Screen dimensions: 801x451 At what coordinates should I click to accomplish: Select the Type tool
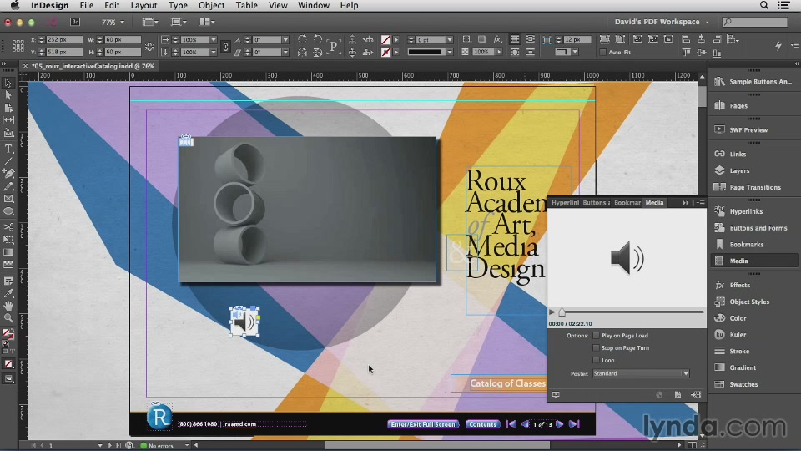8,149
